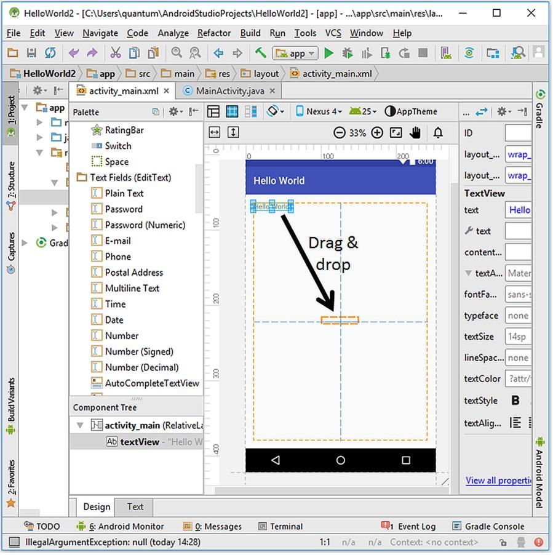Switch to MainActivity.java tab

point(230,92)
